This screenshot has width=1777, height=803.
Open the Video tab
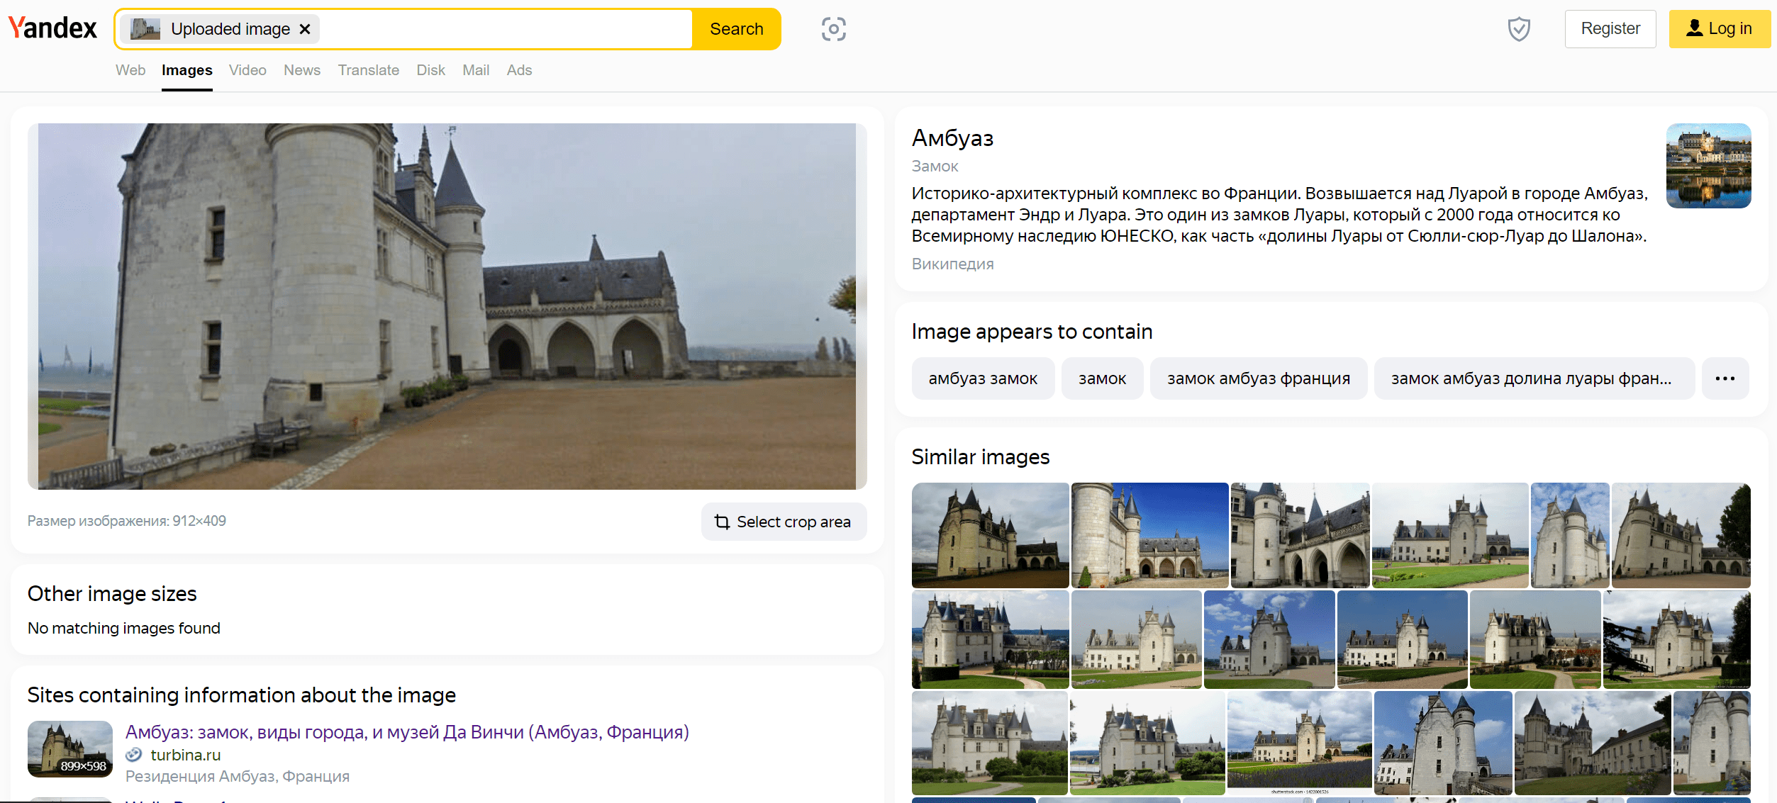(x=247, y=70)
